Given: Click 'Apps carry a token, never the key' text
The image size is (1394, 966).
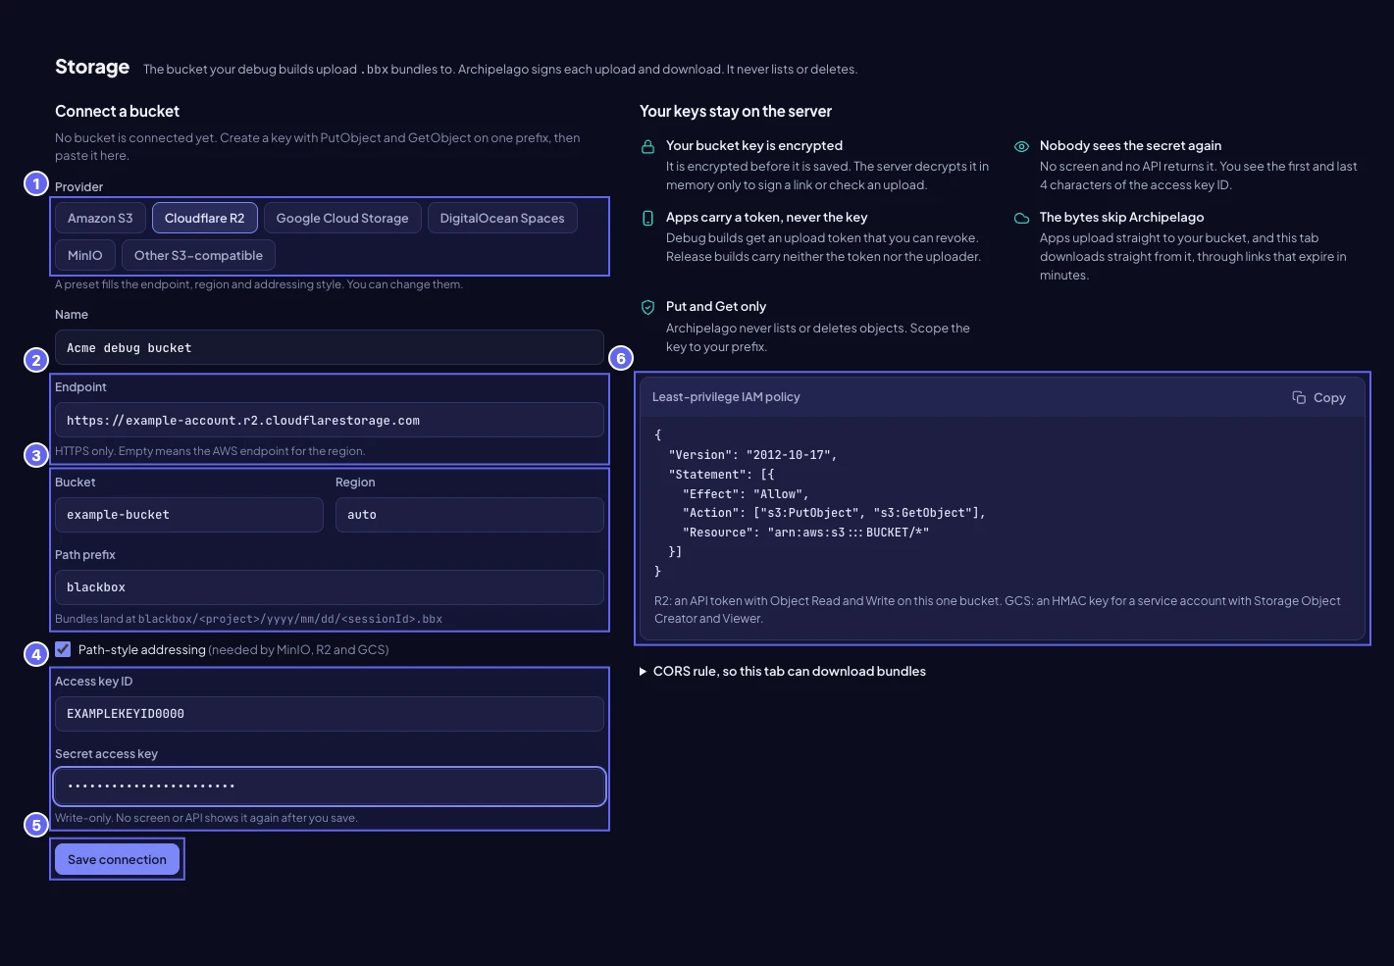Looking at the screenshot, I should click(767, 217).
